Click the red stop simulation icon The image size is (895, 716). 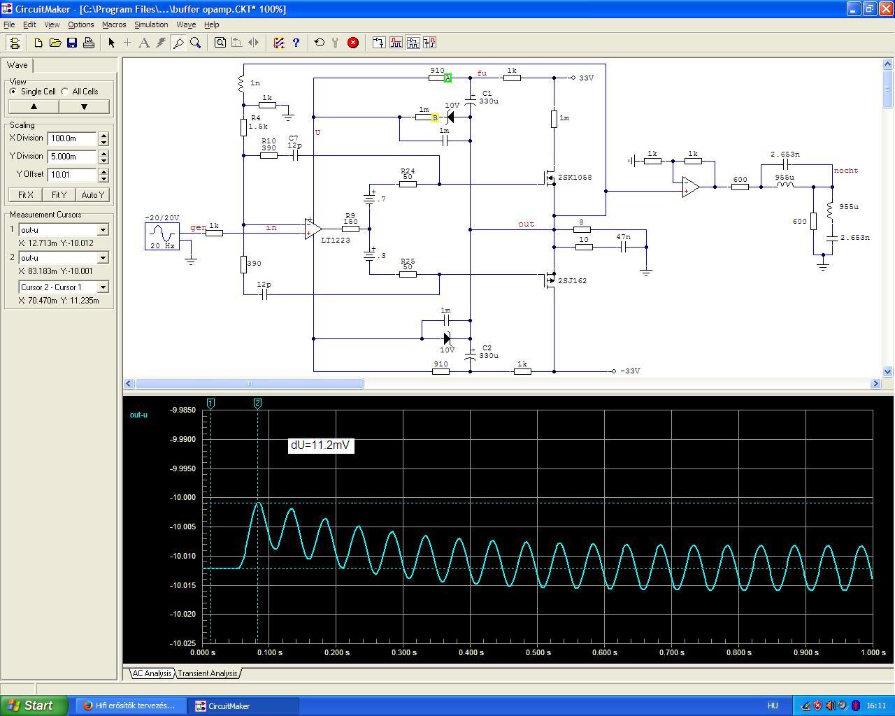(353, 43)
